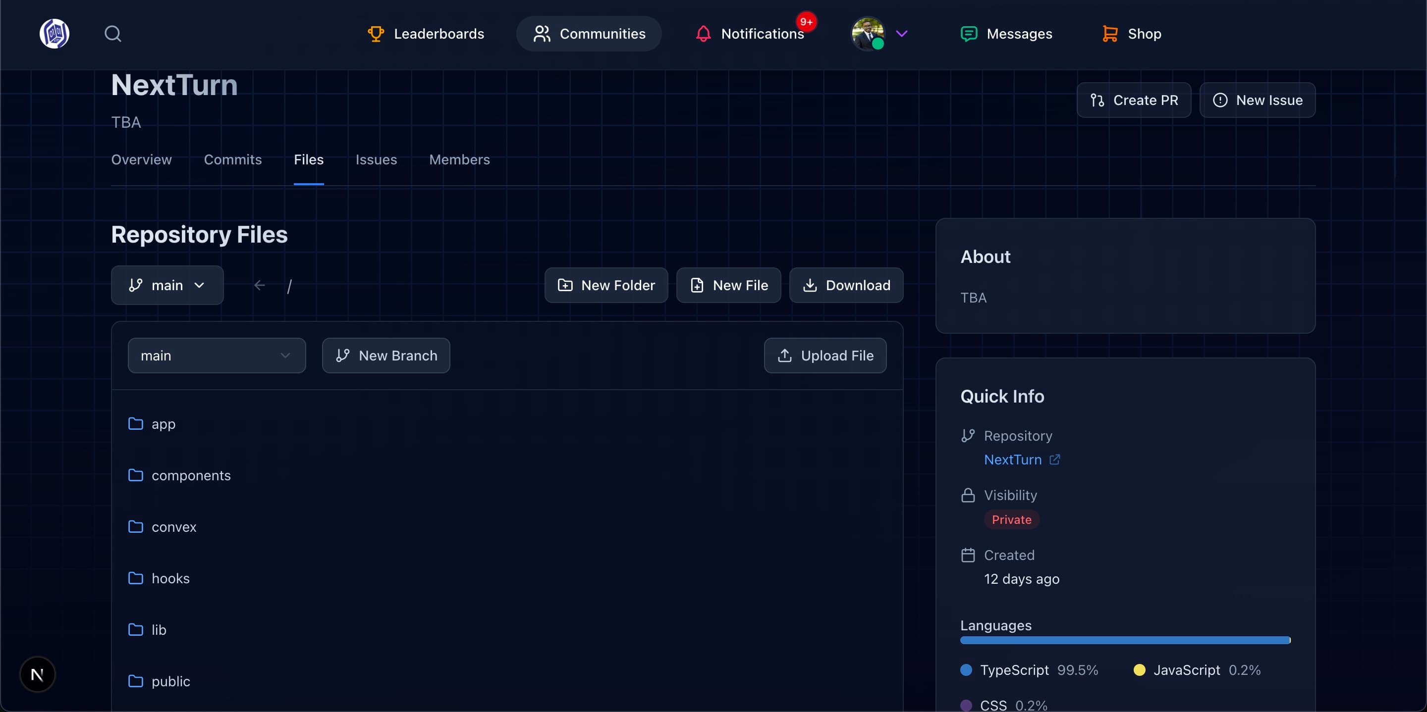Click the Upload File button
1427x712 pixels.
pos(825,355)
